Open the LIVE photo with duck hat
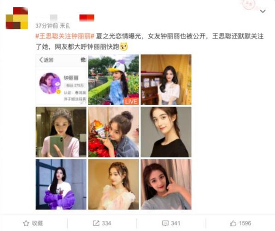 [x=113, y=80]
